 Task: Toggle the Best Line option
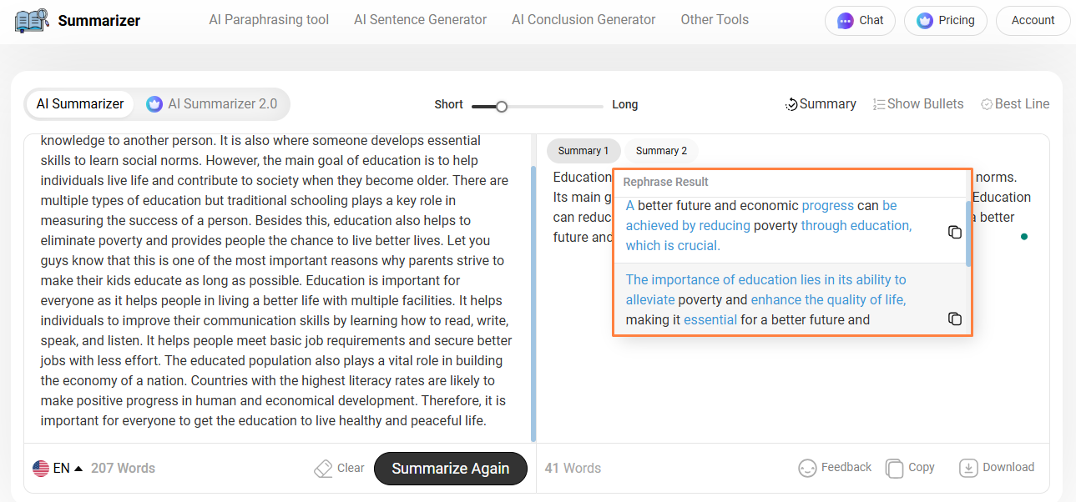pyautogui.click(x=1015, y=104)
